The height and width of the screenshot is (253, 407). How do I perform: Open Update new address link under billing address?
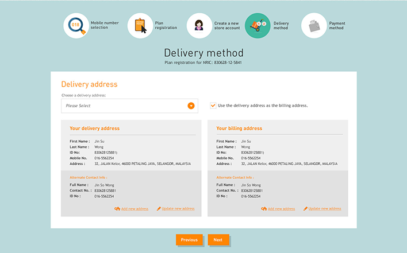[x=325, y=209]
